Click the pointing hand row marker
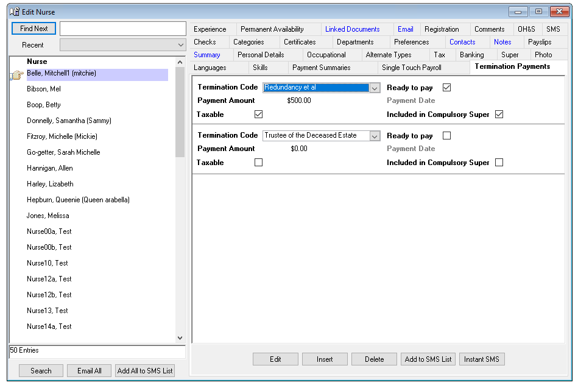The image size is (578, 388). 16,76
